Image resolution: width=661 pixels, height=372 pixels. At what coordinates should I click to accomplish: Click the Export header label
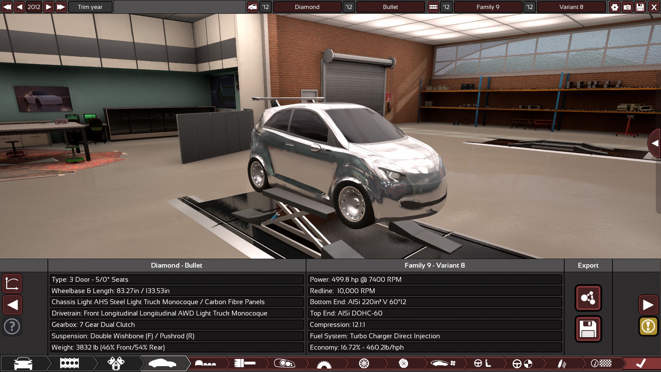[588, 265]
